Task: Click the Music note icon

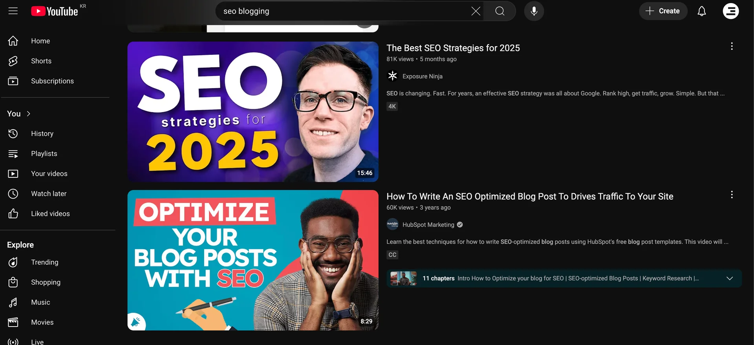Action: (x=13, y=302)
